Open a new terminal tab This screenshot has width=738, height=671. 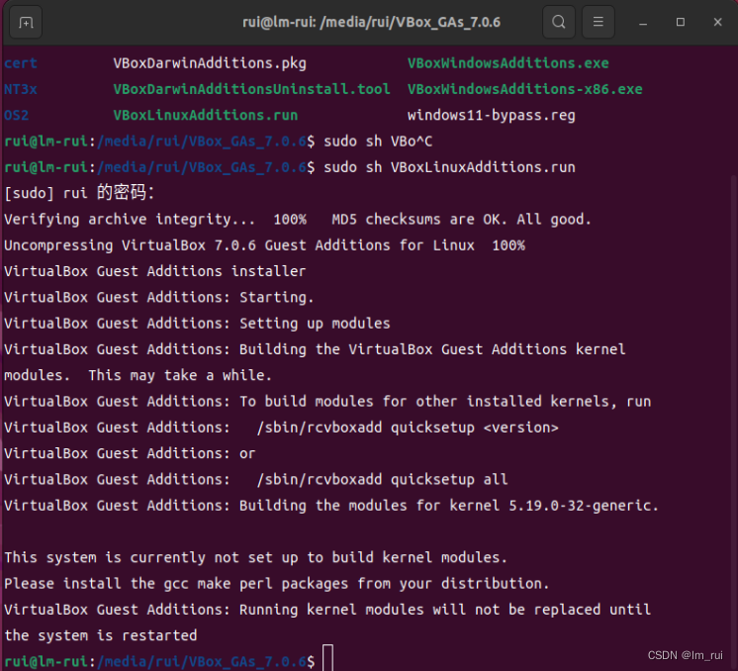point(26,22)
